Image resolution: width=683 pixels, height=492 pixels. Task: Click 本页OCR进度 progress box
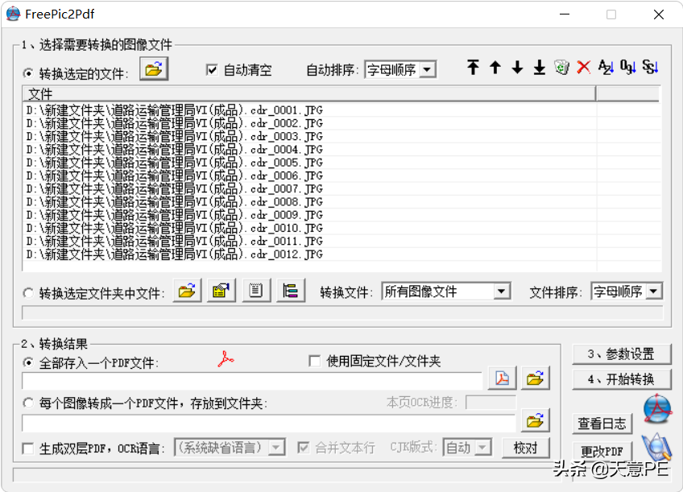click(x=491, y=402)
